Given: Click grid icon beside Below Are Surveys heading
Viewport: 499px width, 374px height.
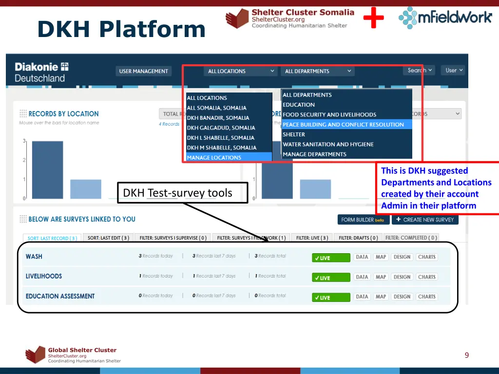Looking at the screenshot, I should tap(23, 219).
